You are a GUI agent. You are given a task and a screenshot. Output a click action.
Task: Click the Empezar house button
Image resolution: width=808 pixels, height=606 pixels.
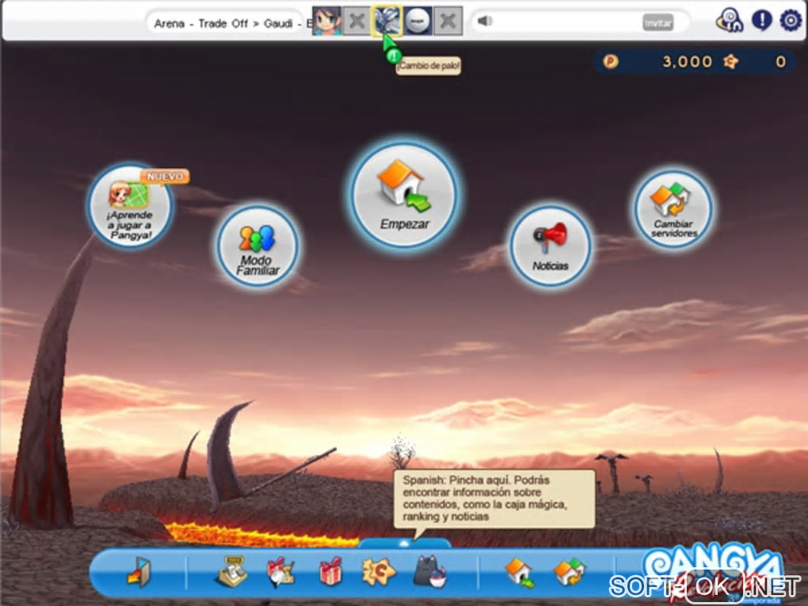[x=405, y=196]
